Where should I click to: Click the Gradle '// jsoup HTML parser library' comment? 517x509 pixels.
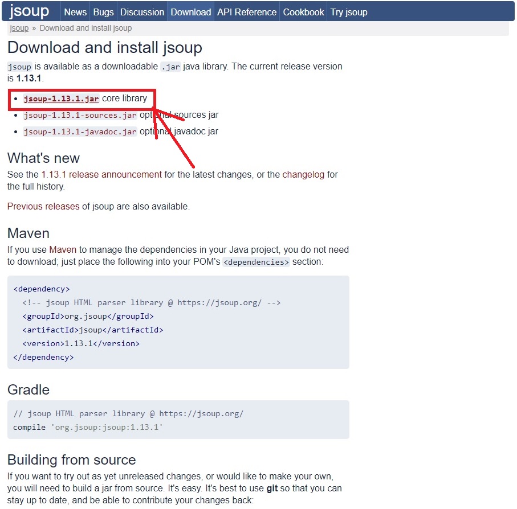coord(128,414)
